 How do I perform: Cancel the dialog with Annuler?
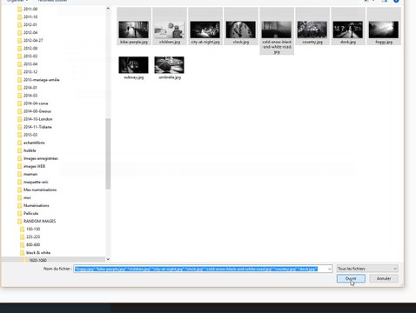pos(384,278)
